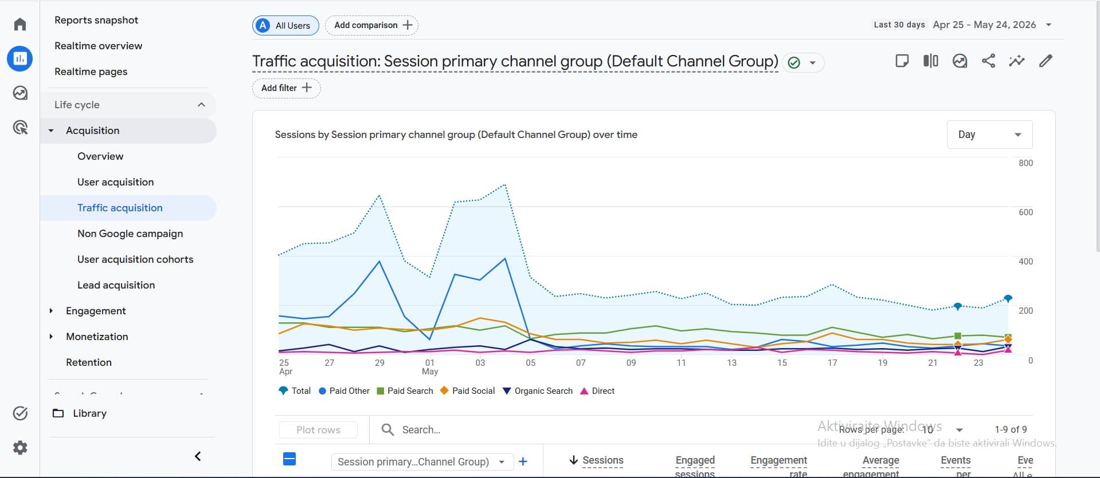The image size is (1100, 478).
Task: Open Reports snapshot
Action: tap(96, 20)
